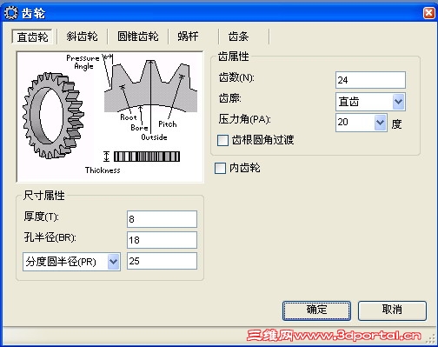Click the 厚度(T) input field
Screen dimensions: 438x347
(x=162, y=219)
